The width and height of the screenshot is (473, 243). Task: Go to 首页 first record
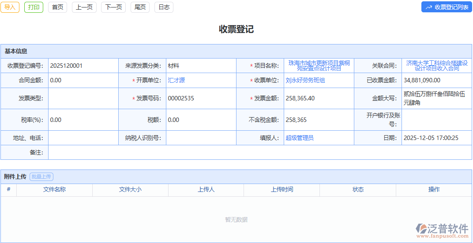coord(57,7)
